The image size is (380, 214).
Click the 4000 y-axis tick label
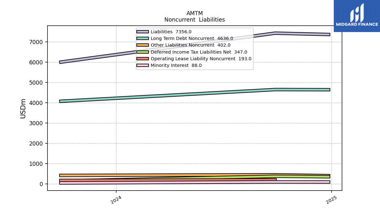click(37, 103)
